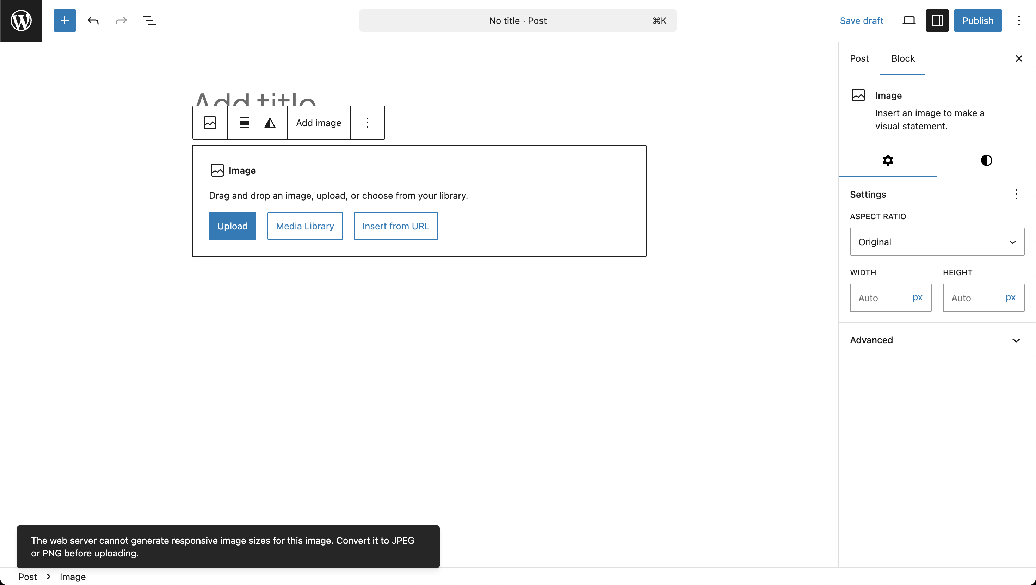This screenshot has width=1036, height=585.
Task: Click Save draft link
Action: click(862, 20)
